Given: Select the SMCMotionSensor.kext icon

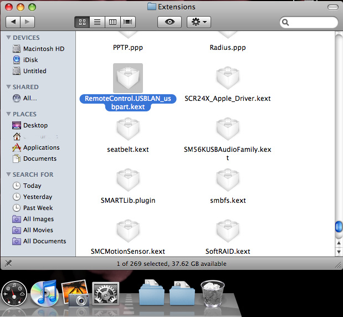Looking at the screenshot, I should tap(128, 231).
